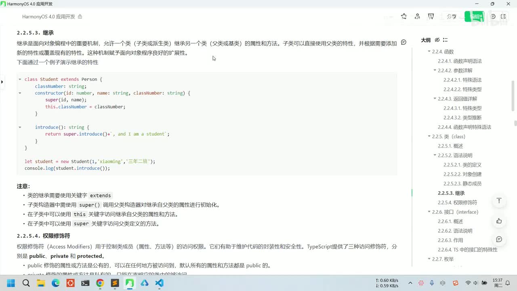Image resolution: width=517 pixels, height=291 pixels.
Task: Open Windows taskbar search
Action: [x=26, y=283]
